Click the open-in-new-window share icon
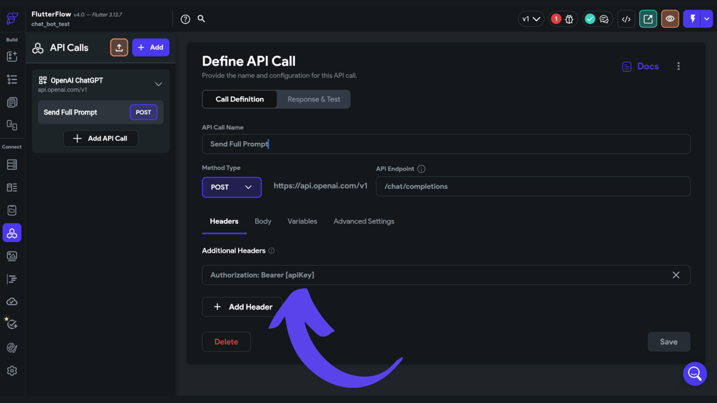Viewport: 717px width, 403px height. pos(648,19)
